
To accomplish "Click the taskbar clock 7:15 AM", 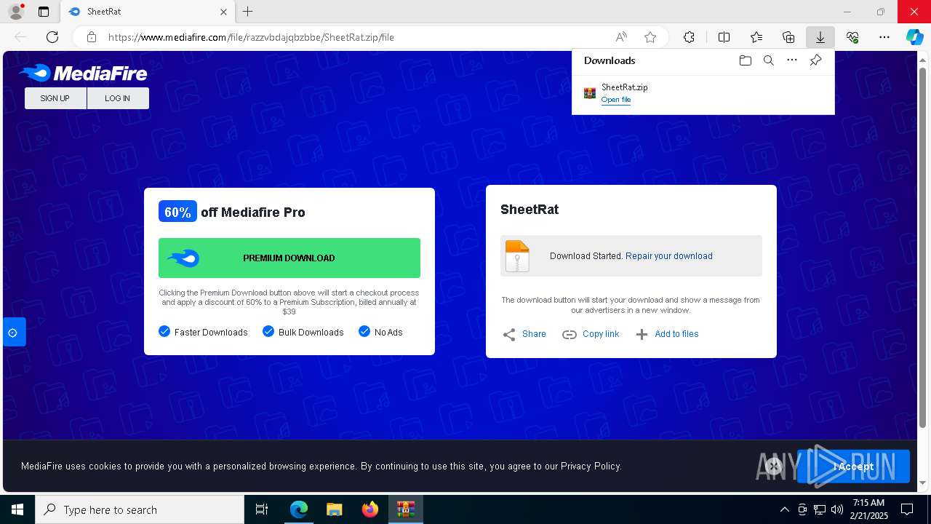I will (868, 503).
